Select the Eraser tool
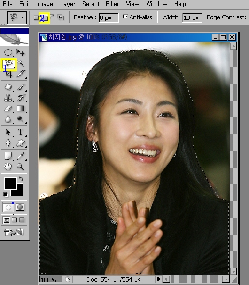Image resolution: width=249 pixels, height=285 pixels. 8,108
